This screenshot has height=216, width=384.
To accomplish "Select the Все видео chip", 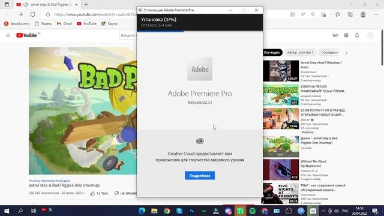I will [x=272, y=52].
